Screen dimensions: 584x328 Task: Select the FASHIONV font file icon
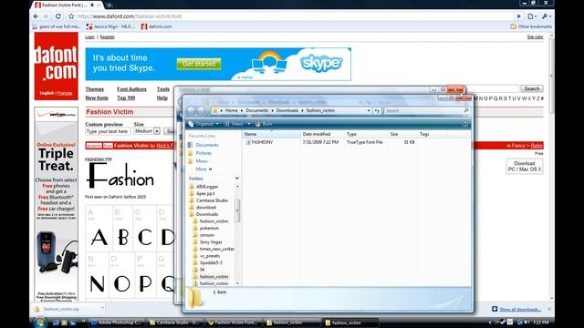(x=248, y=142)
